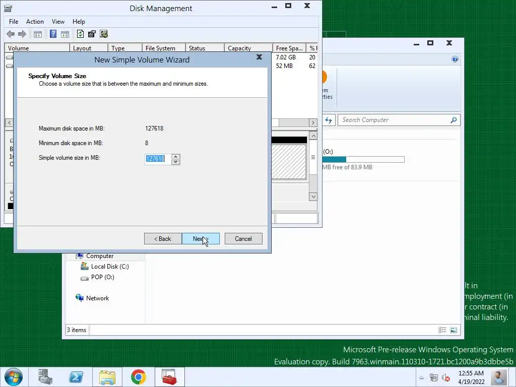Click the Network icon in navigation pane
Screen dimensions: 516x387
pyautogui.click(x=79, y=298)
